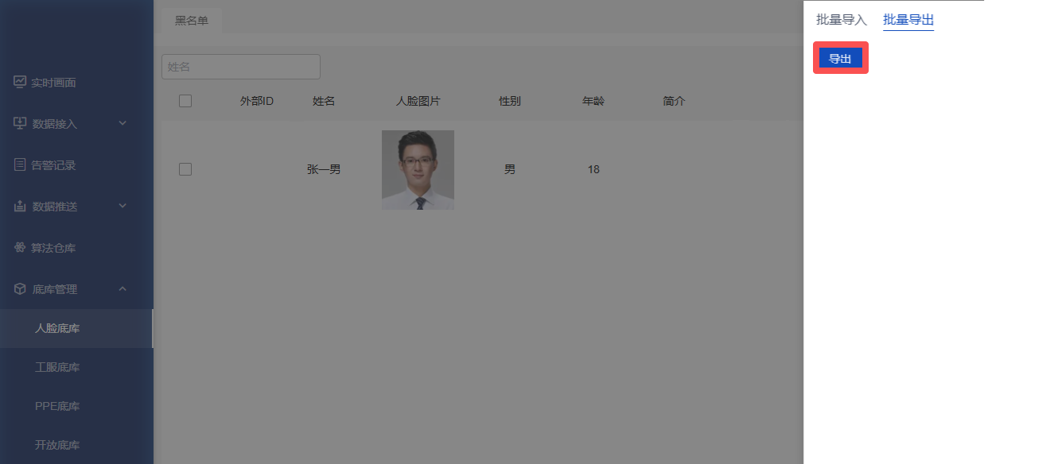Click the 实时画面 chart icon in sidebar
The height and width of the screenshot is (464, 1058).
[20, 82]
